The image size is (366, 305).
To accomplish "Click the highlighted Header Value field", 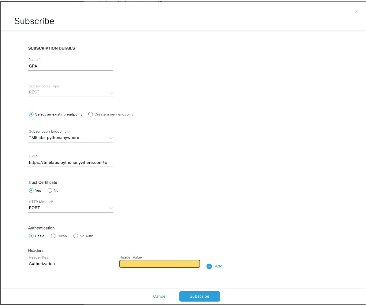I will [159, 263].
